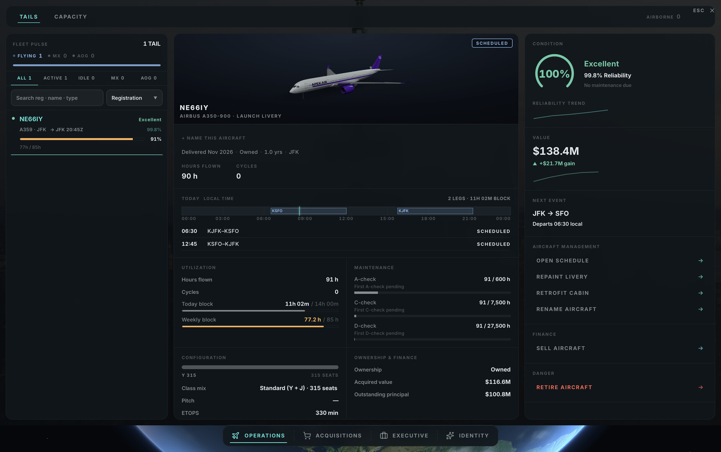
Task: Click the ETOPS 330 min value
Action: click(x=327, y=413)
